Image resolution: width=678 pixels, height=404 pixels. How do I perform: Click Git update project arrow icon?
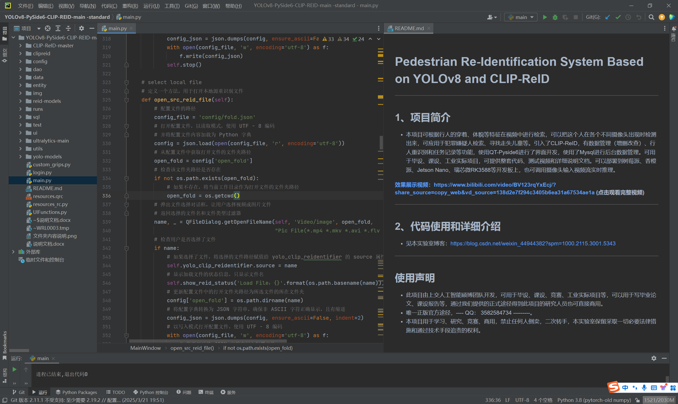pos(607,17)
